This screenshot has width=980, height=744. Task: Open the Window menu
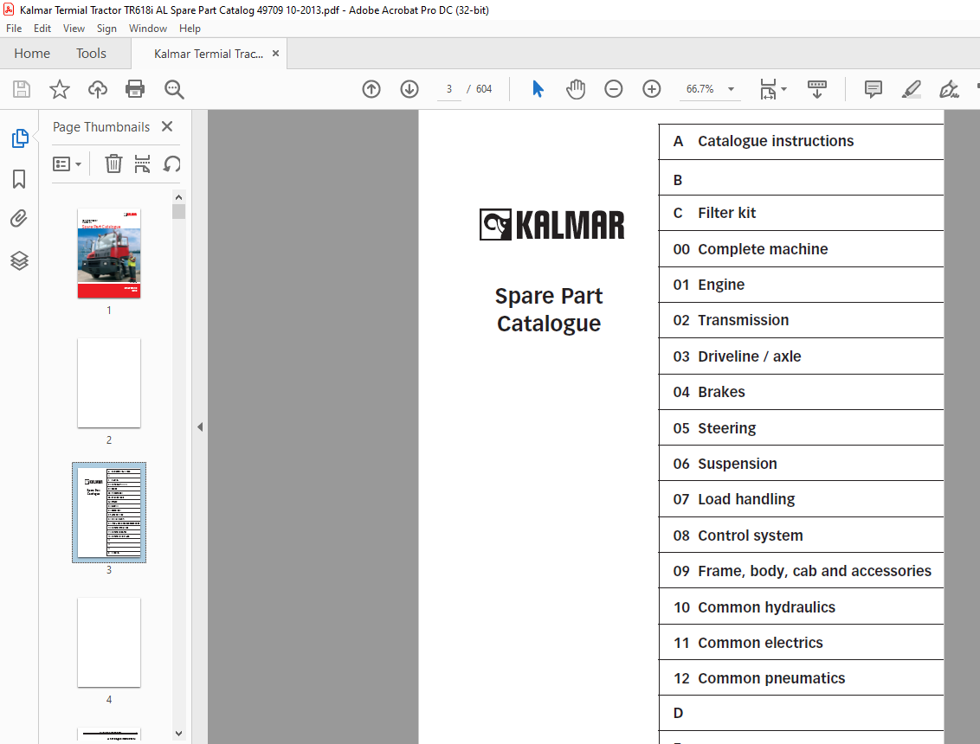coord(147,28)
